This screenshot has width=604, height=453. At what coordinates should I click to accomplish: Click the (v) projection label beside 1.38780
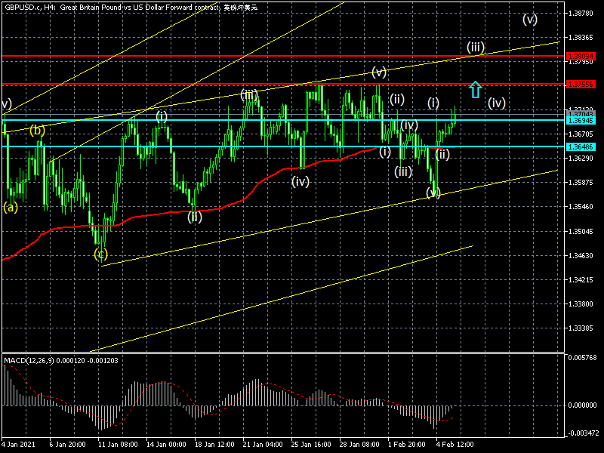530,19
